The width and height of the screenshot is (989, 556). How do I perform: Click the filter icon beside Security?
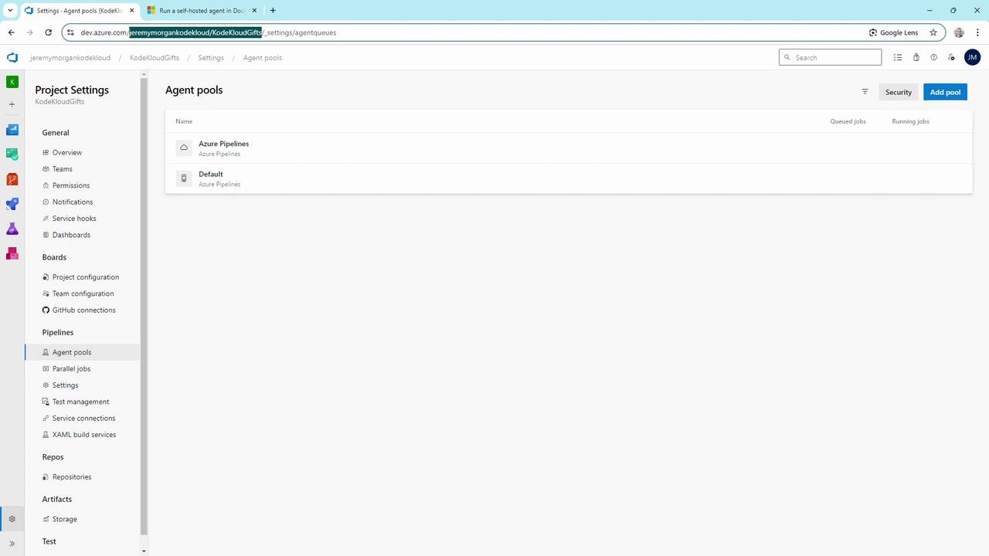coord(865,92)
